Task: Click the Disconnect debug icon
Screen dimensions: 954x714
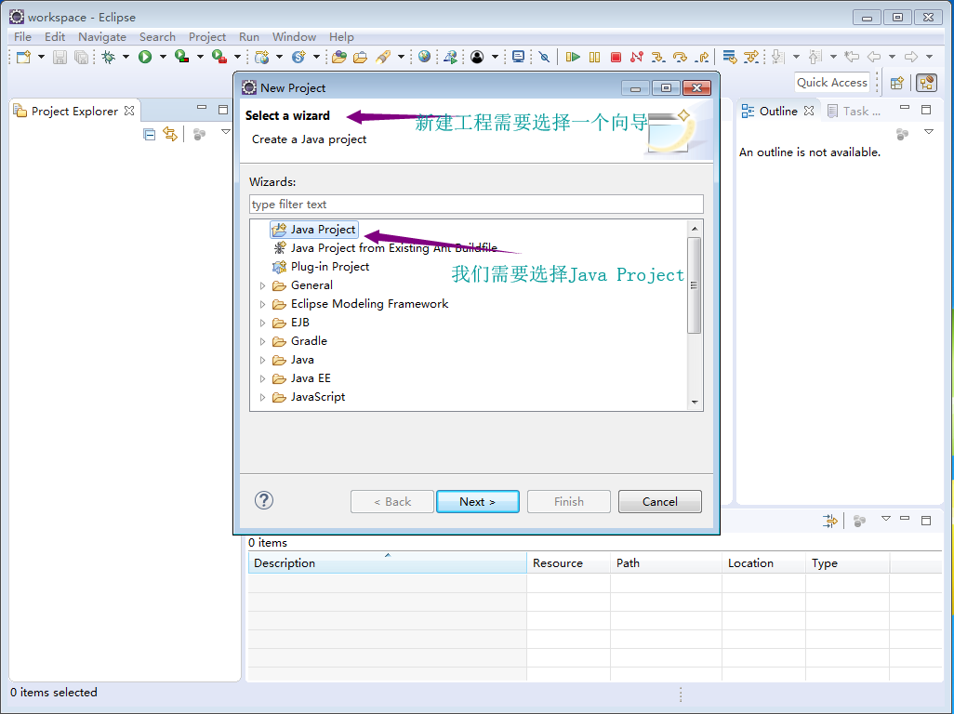Action: coord(637,57)
